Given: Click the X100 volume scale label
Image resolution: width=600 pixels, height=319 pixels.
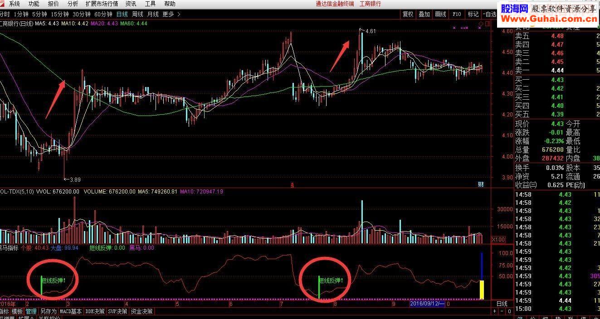Looking at the screenshot, I should [498, 239].
